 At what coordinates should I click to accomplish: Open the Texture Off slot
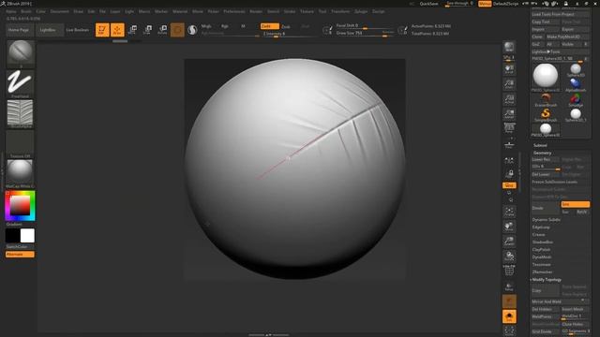coord(21,143)
